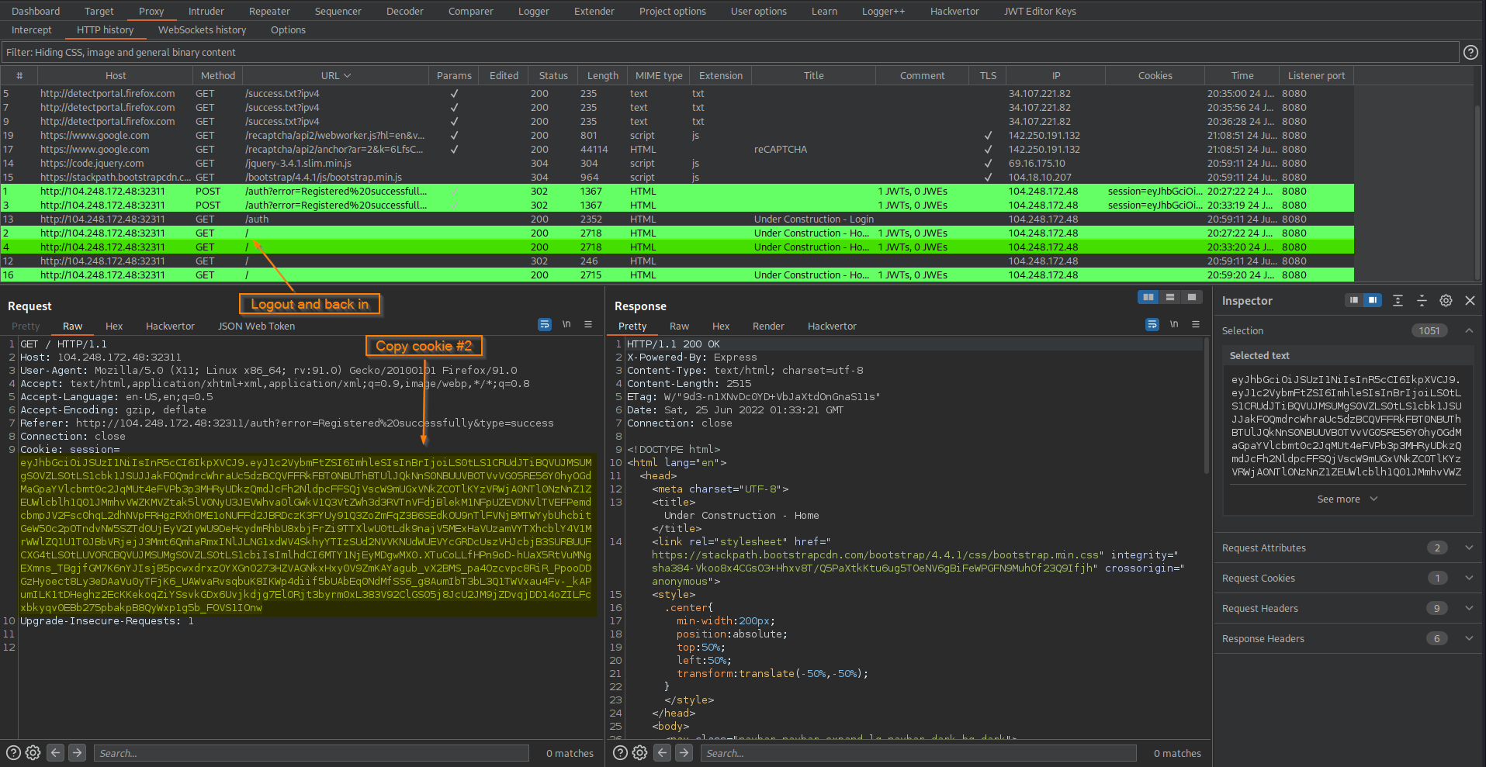Viewport: 1486px width, 767px height.
Task: Sort history by Host column header
Action: 116,75
